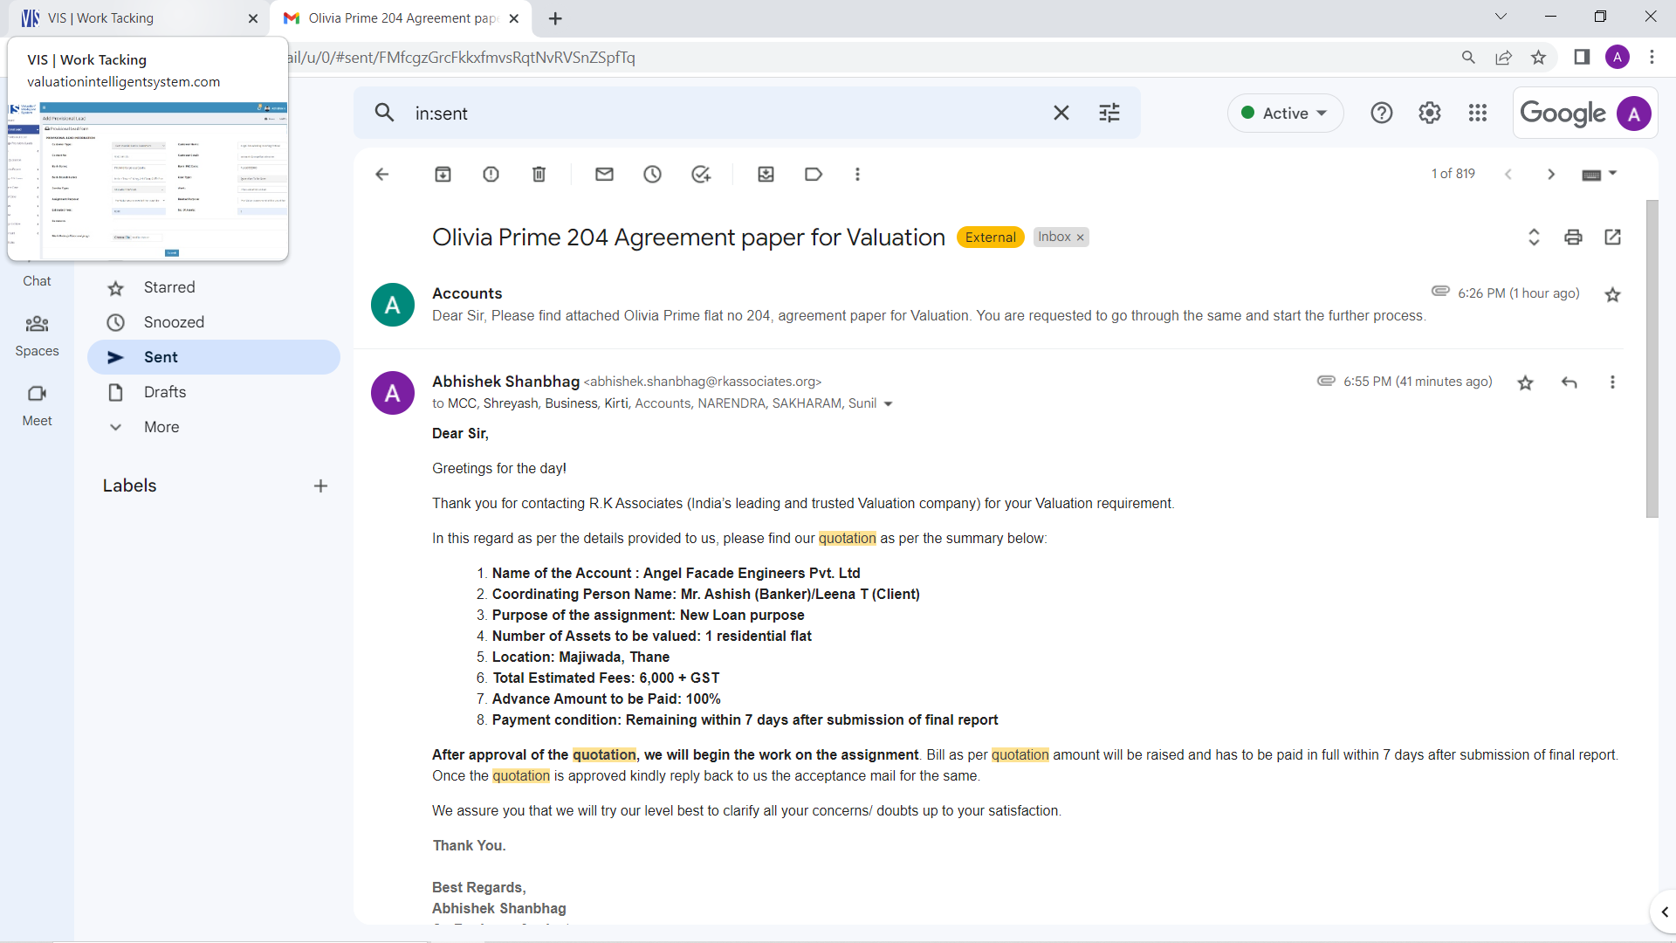Bookmark this page with star
The width and height of the screenshot is (1676, 943).
coord(1538,58)
